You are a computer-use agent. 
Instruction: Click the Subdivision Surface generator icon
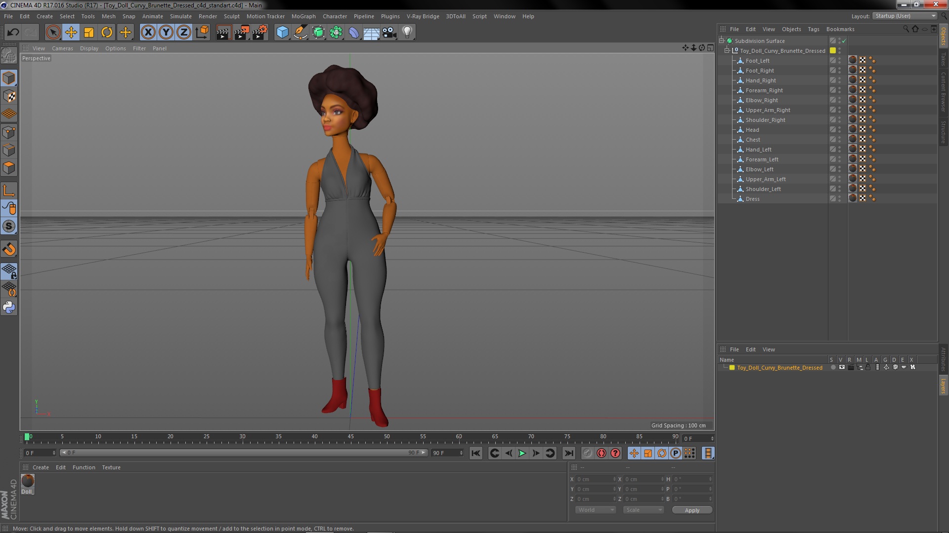(x=318, y=33)
